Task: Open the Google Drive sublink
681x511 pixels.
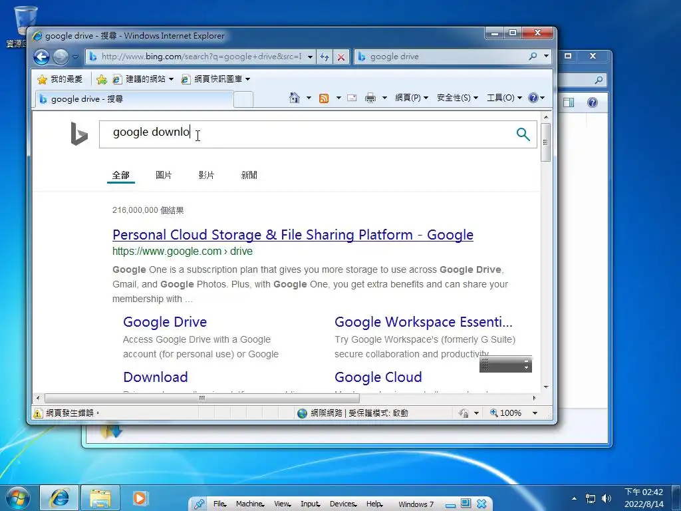Action: [x=165, y=322]
